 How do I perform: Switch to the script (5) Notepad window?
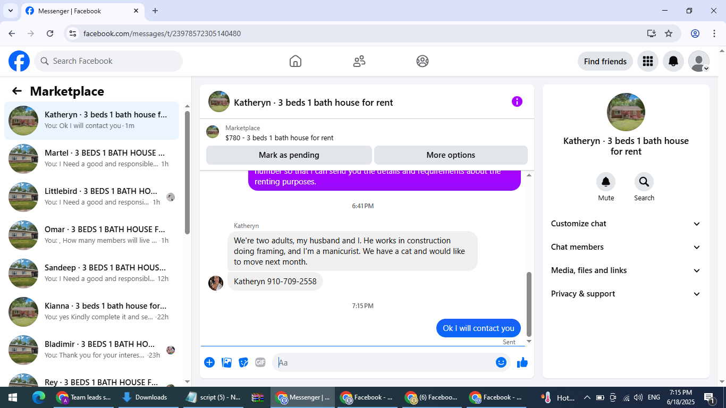(x=214, y=397)
